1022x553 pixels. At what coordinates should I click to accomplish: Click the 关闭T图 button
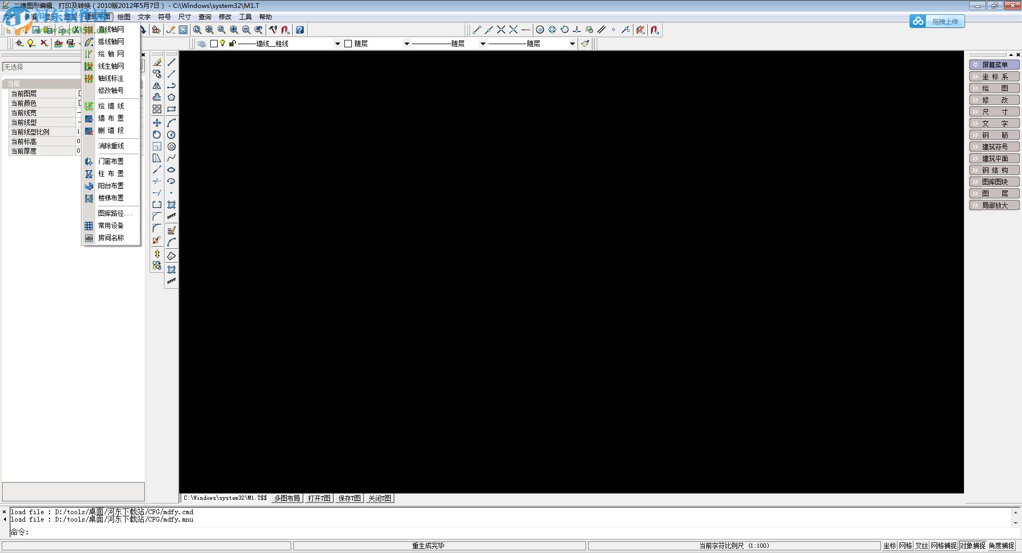[x=380, y=498]
